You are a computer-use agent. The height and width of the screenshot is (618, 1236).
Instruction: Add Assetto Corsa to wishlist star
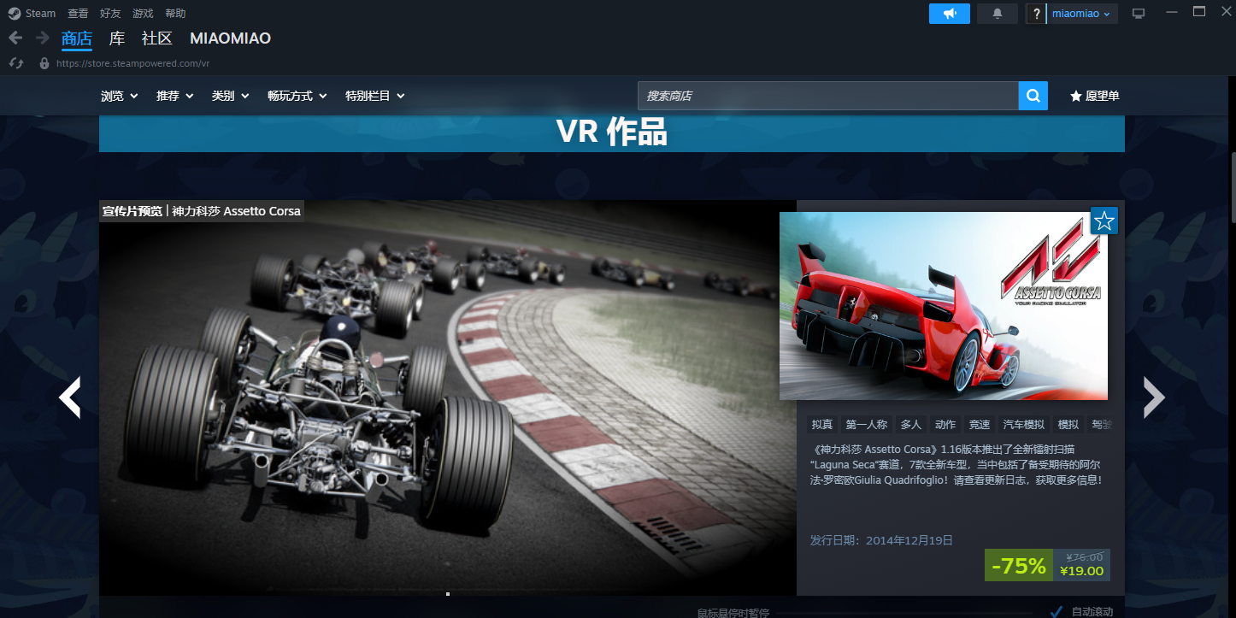click(x=1104, y=221)
